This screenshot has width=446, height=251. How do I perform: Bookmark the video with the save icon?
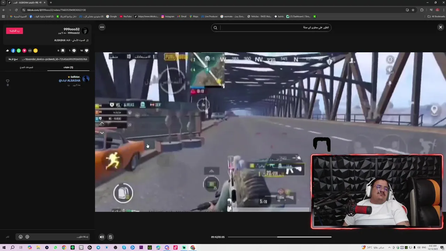coord(63,51)
